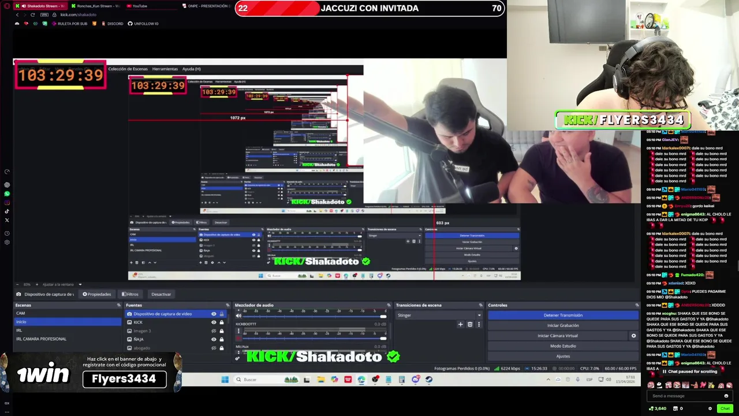Open the Herramientas menu
This screenshot has height=416, width=739.
pos(165,69)
